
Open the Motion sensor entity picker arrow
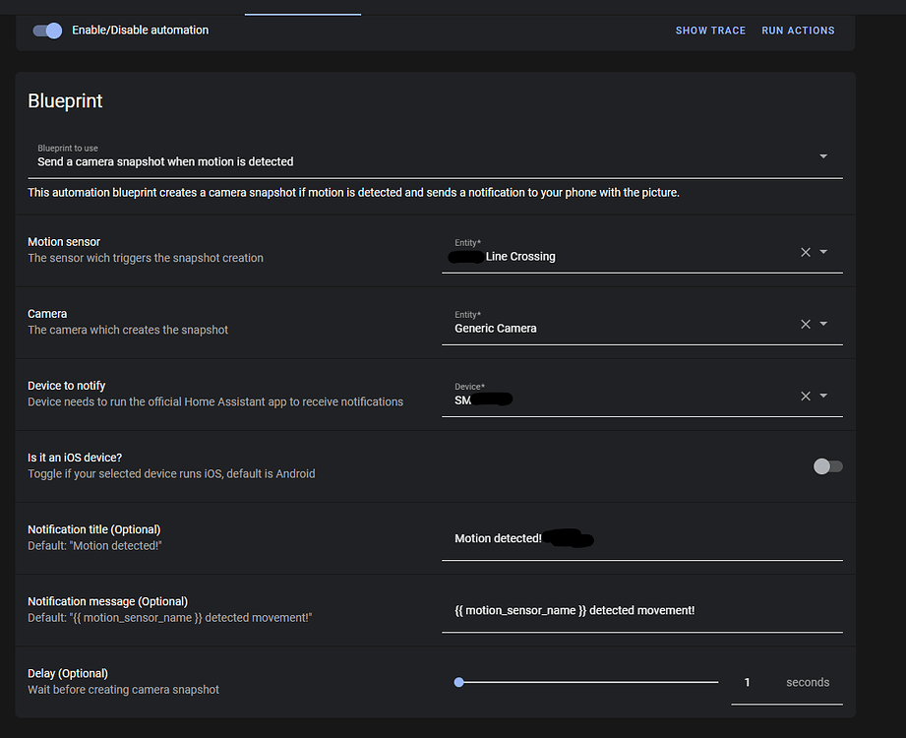(x=824, y=252)
